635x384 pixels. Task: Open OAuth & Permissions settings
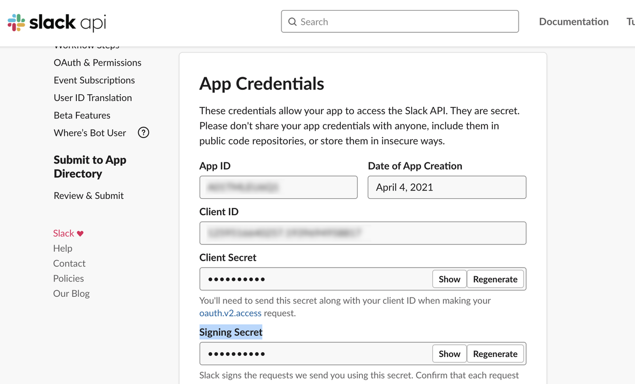point(97,62)
